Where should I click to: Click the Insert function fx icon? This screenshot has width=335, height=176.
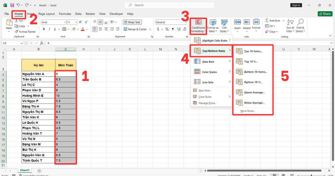(x=42, y=43)
